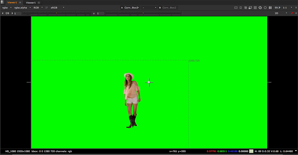
Task: Toggle the IP input process button
Action: click(46, 7)
